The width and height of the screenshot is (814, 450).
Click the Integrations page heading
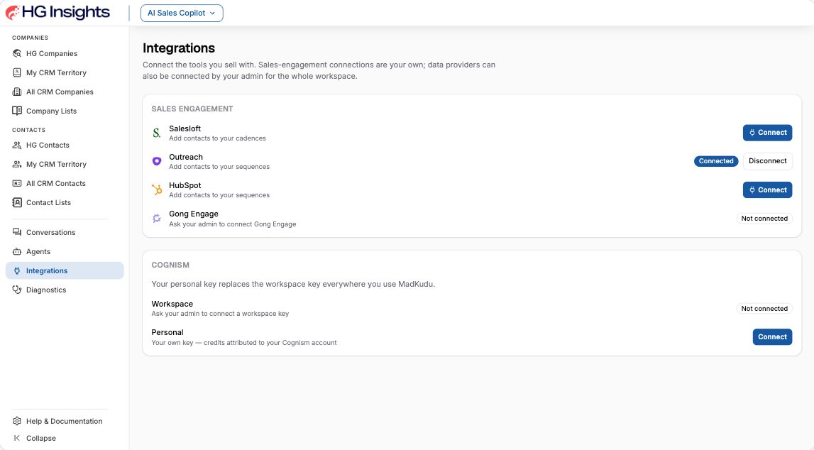(179, 48)
